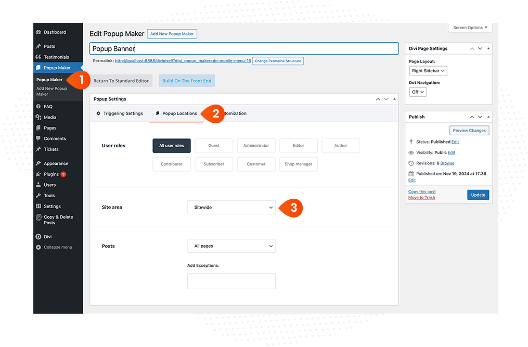Image resolution: width=528 pixels, height=347 pixels.
Task: Click the Appearance brush icon
Action: click(x=38, y=163)
